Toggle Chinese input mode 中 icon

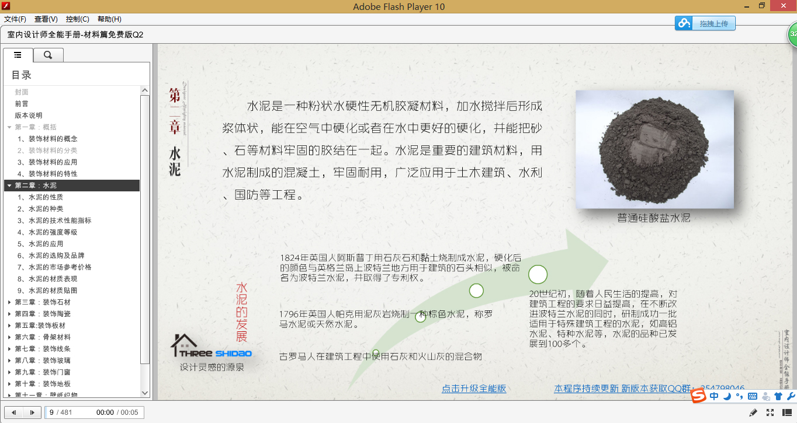(714, 396)
